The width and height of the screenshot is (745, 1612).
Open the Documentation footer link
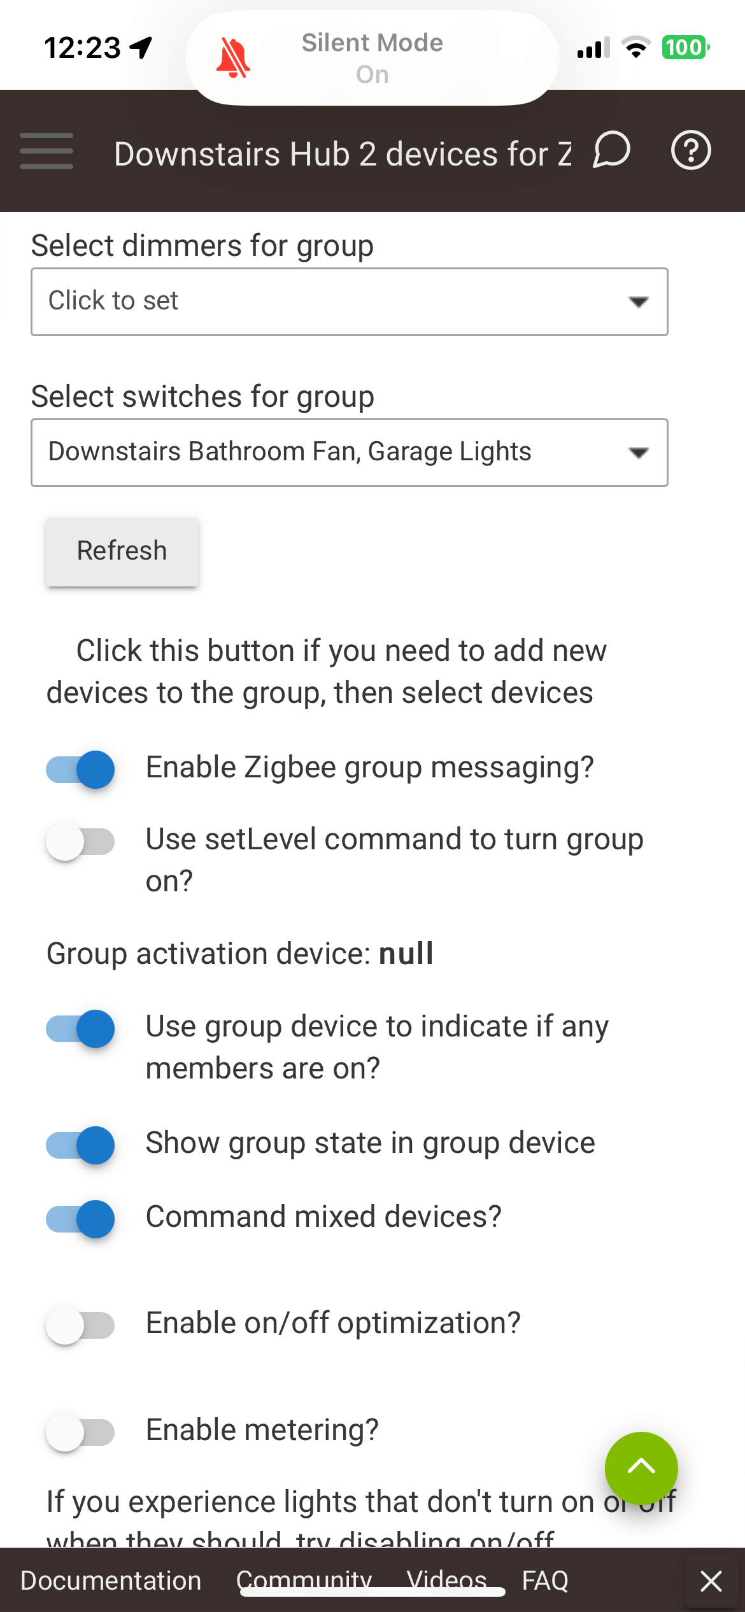tap(111, 1581)
